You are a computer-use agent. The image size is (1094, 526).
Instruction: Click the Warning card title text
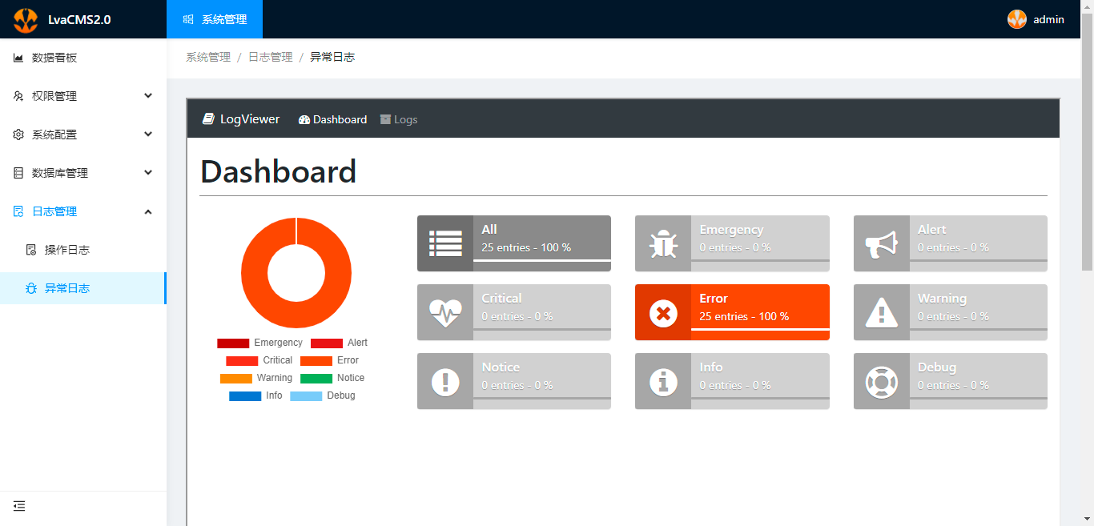coord(942,298)
